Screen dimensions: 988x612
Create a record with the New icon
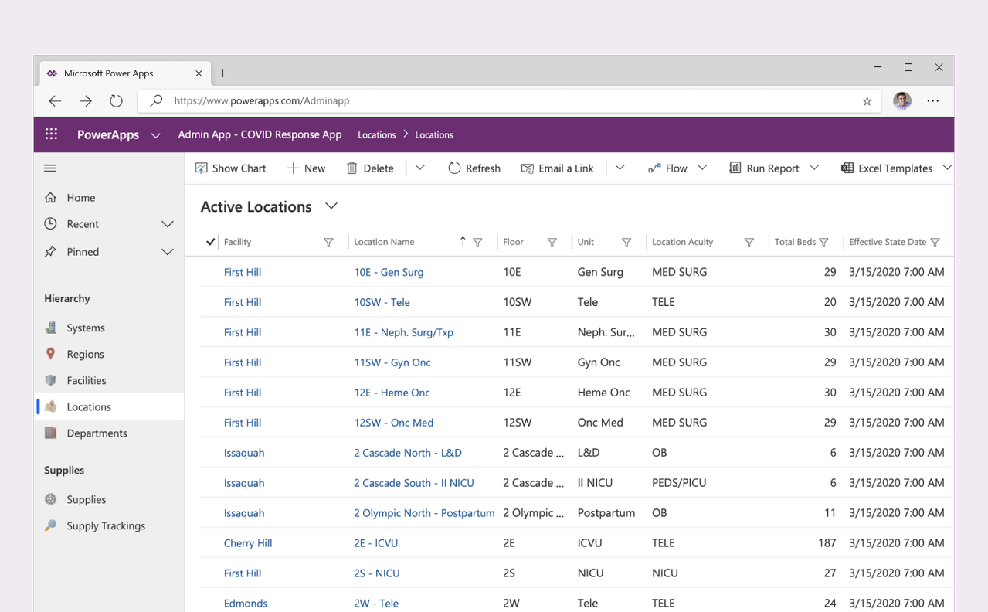point(292,168)
